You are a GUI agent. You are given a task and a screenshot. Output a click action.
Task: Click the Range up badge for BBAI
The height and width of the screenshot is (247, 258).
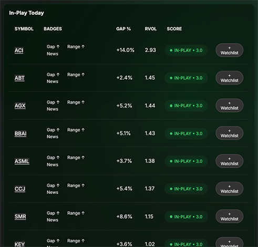tap(76, 130)
